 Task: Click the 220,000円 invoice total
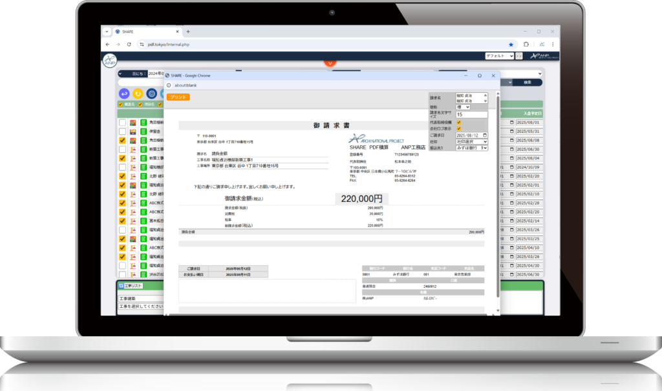coord(362,199)
